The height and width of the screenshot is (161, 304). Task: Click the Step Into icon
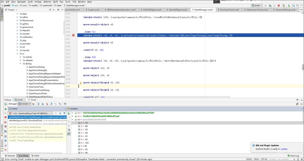[x=43, y=104]
